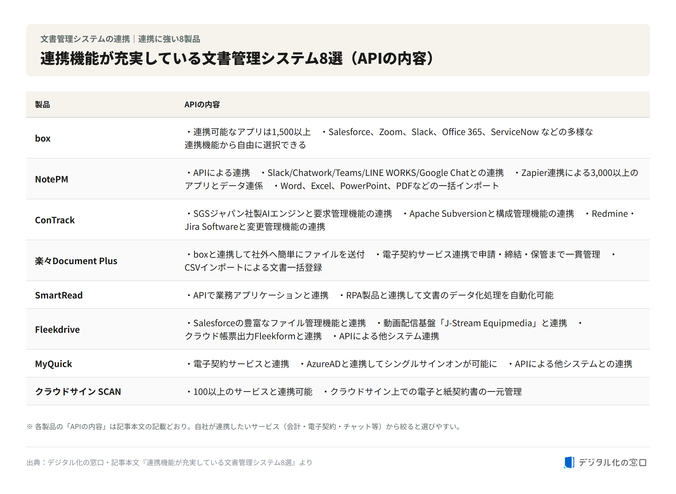The image size is (676, 494).
Task: Click the ConTrack description mentioning Apache Subversion
Action: 409,220
